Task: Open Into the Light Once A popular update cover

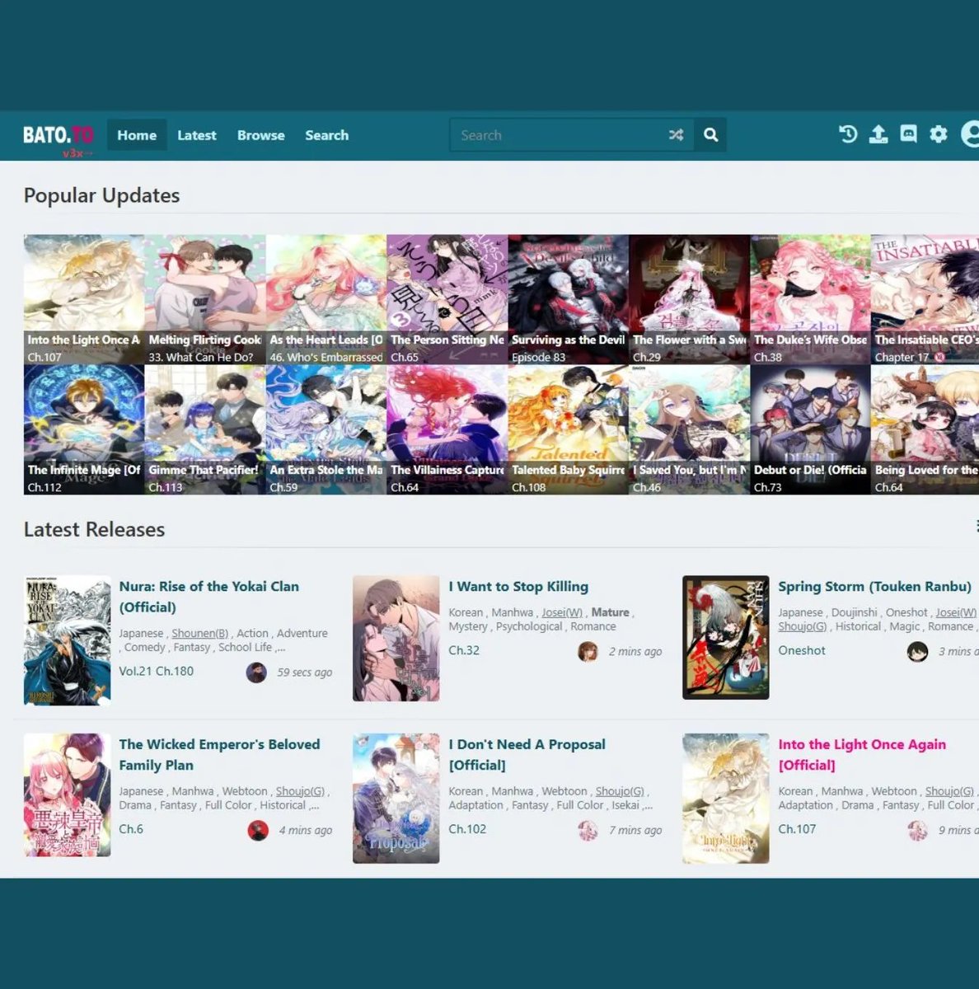Action: [x=84, y=299]
